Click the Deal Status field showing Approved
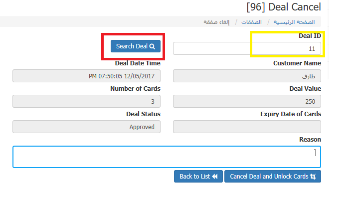 [86, 127]
